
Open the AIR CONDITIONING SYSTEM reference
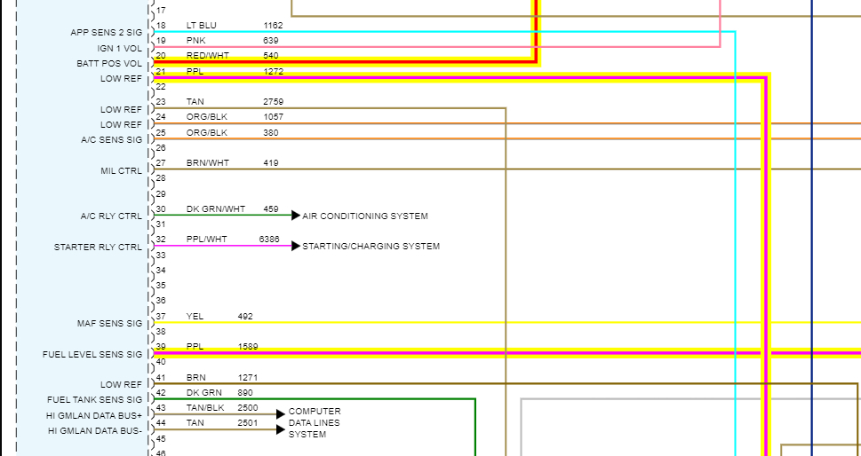coord(365,216)
